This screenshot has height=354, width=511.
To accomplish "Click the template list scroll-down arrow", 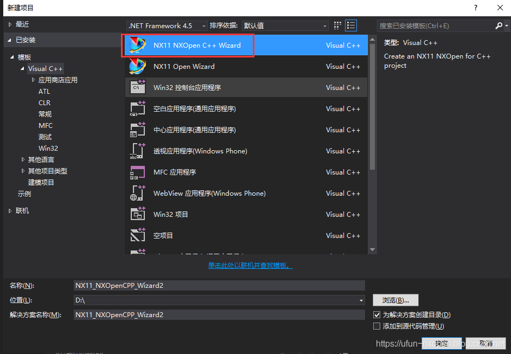I will pyautogui.click(x=372, y=250).
